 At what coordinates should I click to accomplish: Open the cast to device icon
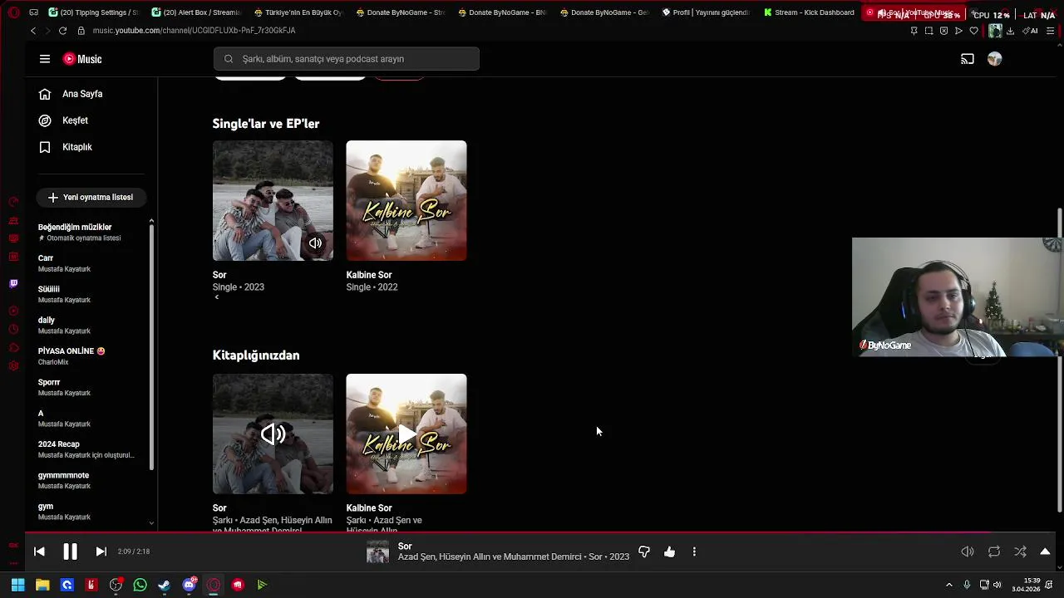pos(968,59)
